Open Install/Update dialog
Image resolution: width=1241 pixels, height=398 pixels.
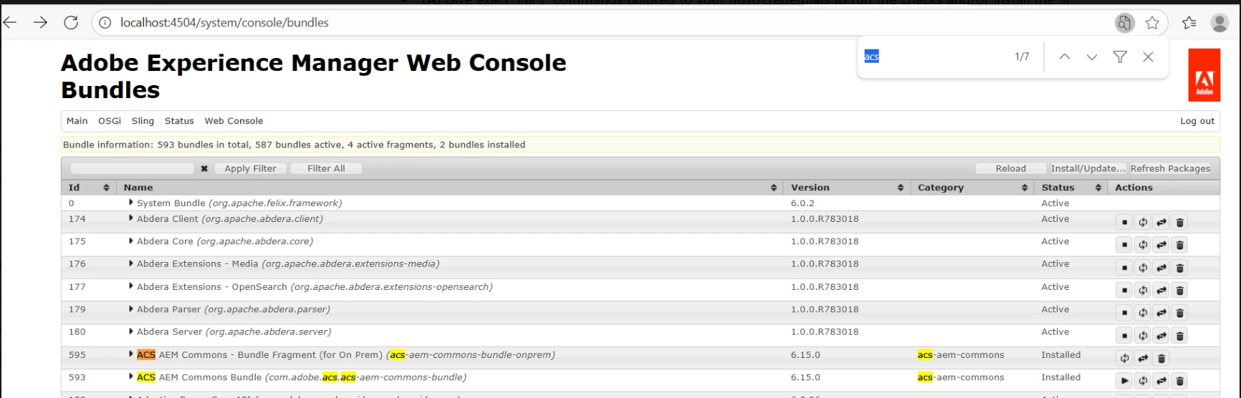pos(1088,169)
